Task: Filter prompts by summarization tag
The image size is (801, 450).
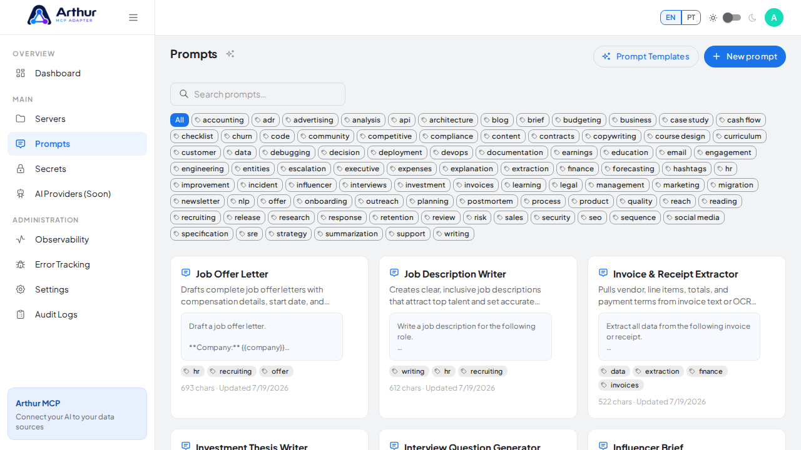Action: [x=349, y=234]
